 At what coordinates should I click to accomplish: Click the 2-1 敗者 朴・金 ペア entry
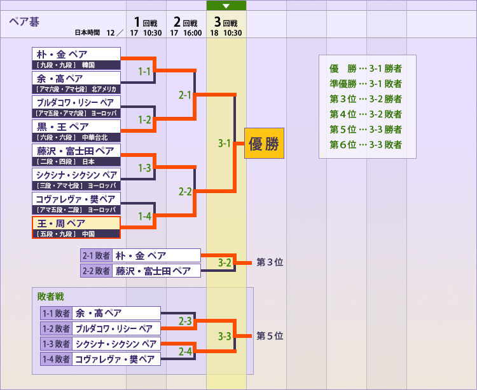(141, 256)
